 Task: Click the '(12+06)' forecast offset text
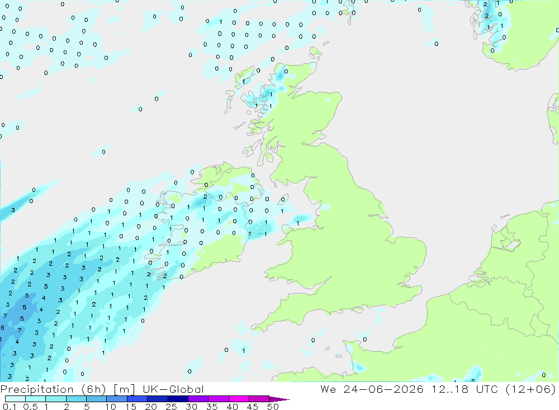pos(531,389)
